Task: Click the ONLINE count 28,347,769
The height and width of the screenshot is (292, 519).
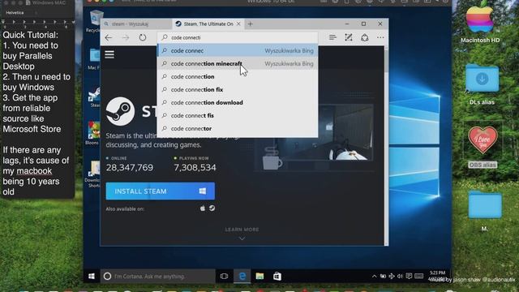Action: (x=130, y=168)
